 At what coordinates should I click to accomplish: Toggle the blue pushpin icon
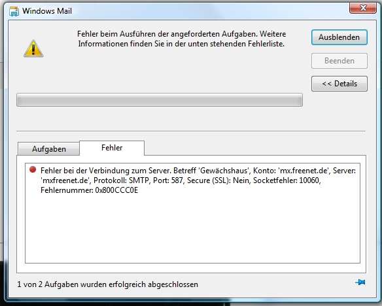click(x=360, y=282)
